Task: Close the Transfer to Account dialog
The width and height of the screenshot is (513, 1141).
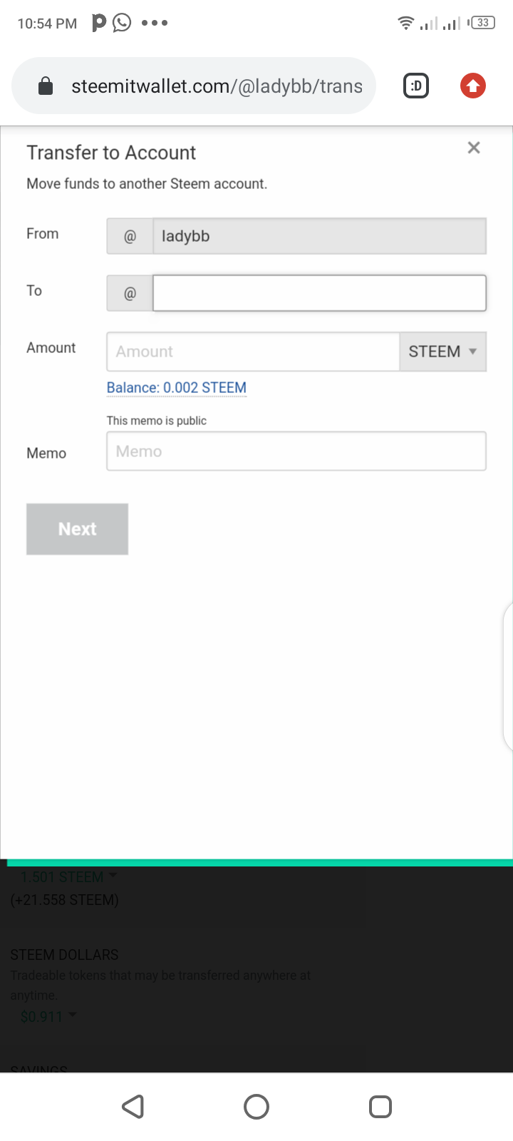Action: point(474,148)
